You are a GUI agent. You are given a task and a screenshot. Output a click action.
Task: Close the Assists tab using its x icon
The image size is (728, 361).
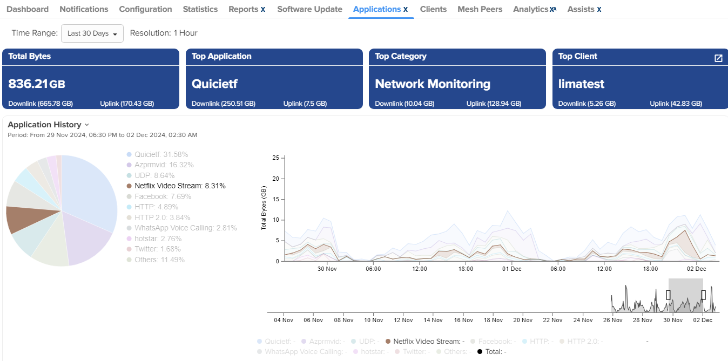tap(599, 9)
